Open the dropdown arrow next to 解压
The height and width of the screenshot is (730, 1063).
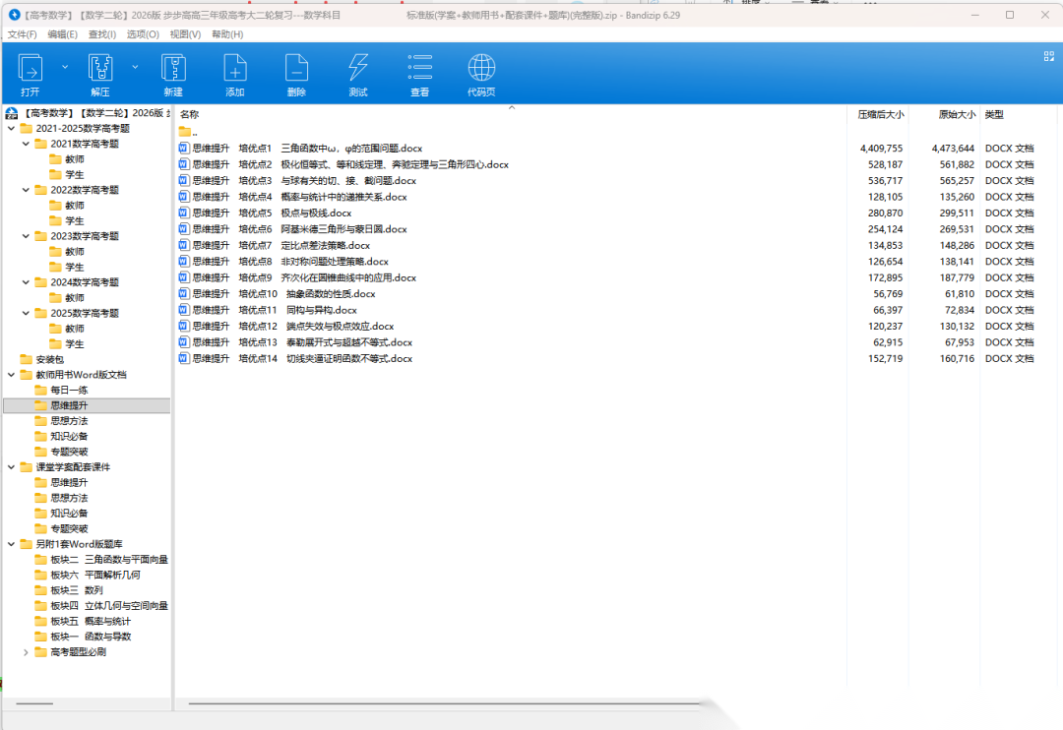point(135,67)
